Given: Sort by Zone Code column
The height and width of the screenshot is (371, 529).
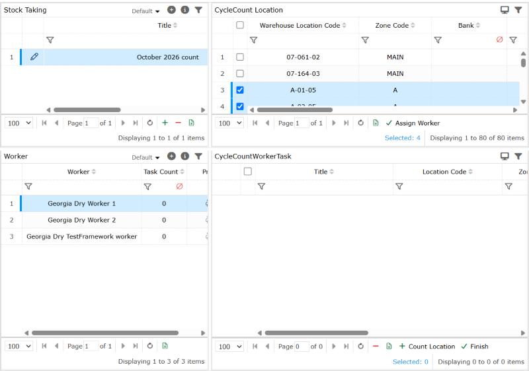Looking at the screenshot, I should [395, 25].
